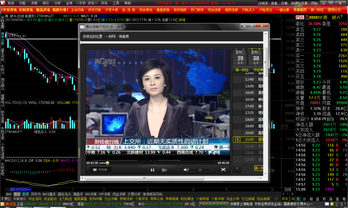The image size is (348, 208).
Task: Open 热门板块 toolbar link
Action: 197,10
